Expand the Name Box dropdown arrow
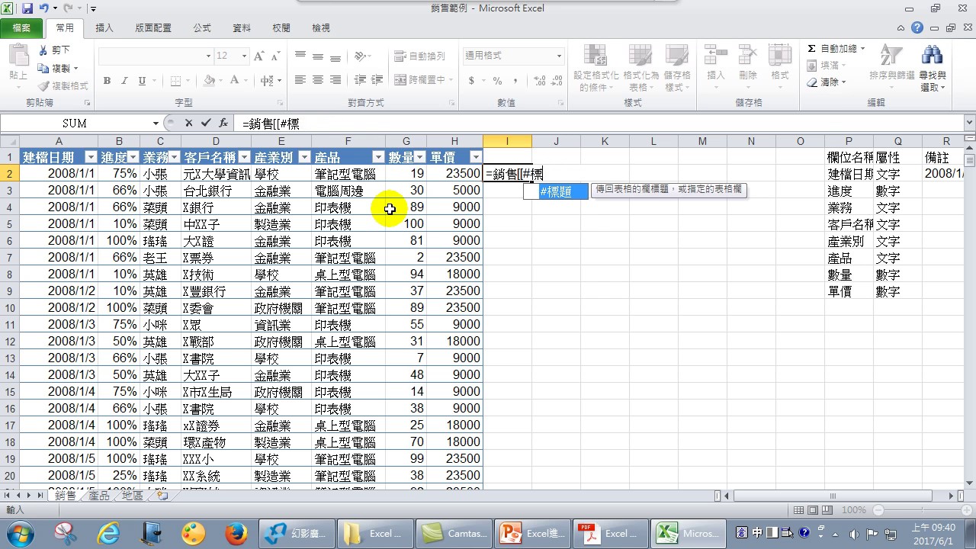This screenshot has height=549, width=976. [x=156, y=123]
